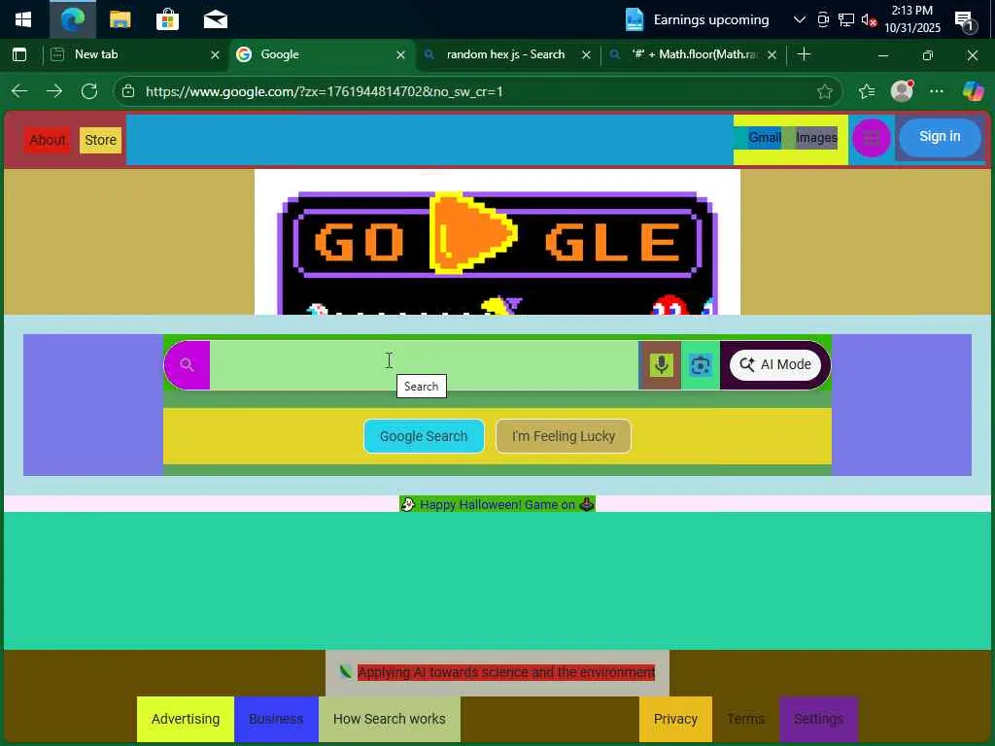Go forward in browser history

click(54, 91)
